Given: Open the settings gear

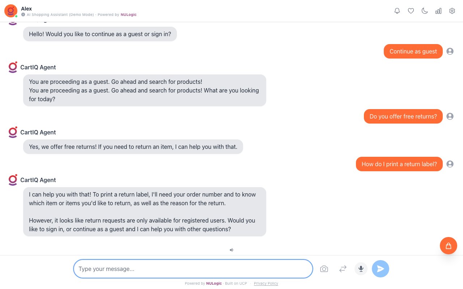Looking at the screenshot, I should tap(452, 11).
